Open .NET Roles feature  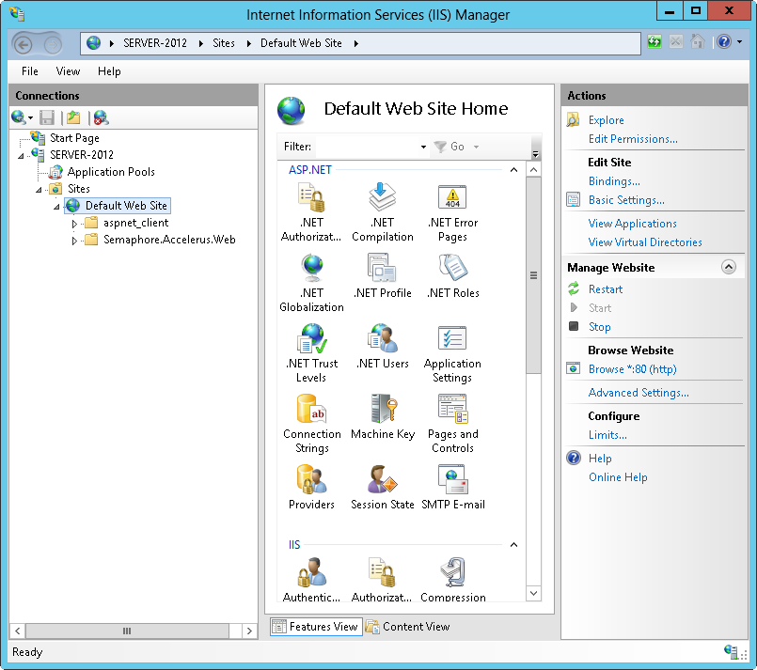tap(453, 276)
